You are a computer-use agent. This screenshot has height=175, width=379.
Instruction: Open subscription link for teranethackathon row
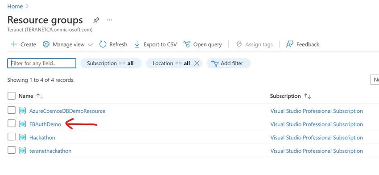point(317,151)
